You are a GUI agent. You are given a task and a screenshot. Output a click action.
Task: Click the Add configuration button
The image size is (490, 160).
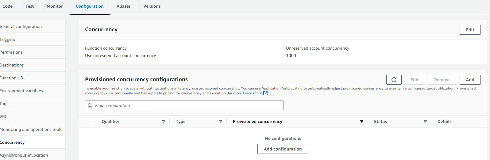point(283,149)
